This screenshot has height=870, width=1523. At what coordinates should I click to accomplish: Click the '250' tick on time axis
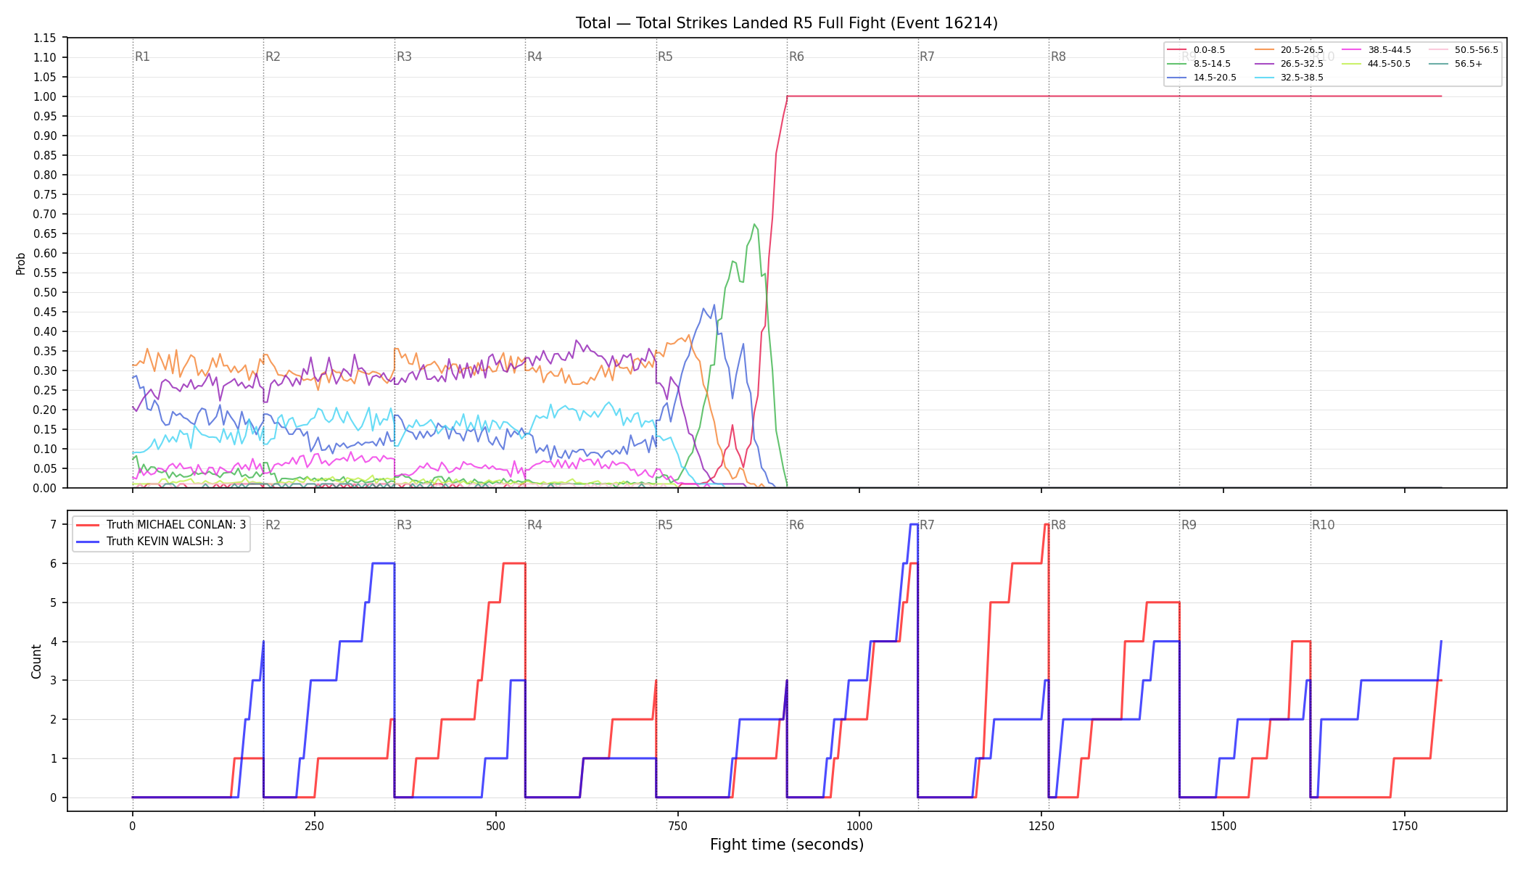314,826
